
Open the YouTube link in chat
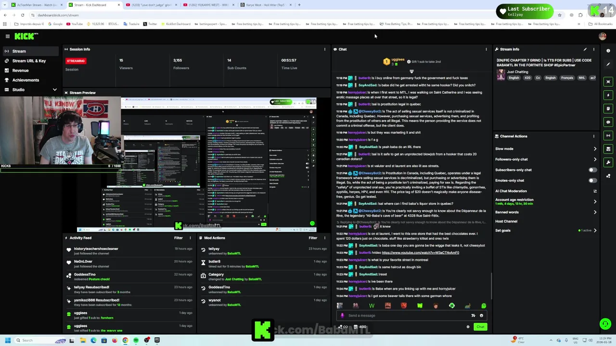420,253
